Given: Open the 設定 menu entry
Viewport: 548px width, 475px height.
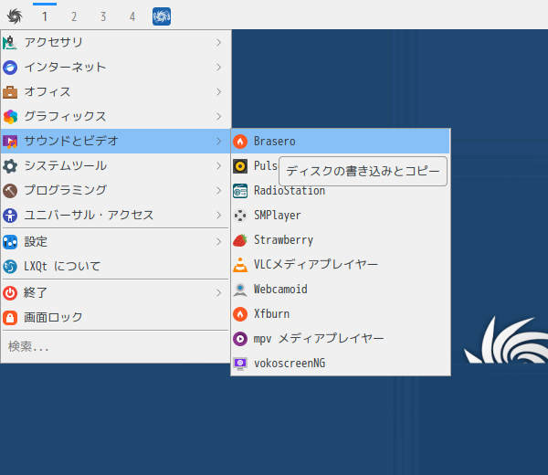Looking at the screenshot, I should (116, 241).
